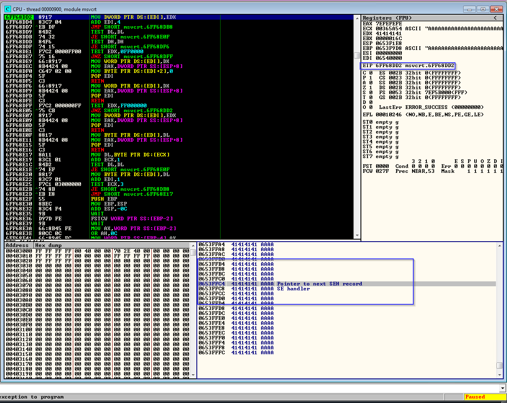Click the CPU window 'C' title icon
The height and width of the screenshot is (403, 507).
tap(8, 9)
